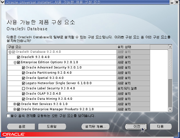Click scrollbar up arrow in component list

click(x=170, y=47)
